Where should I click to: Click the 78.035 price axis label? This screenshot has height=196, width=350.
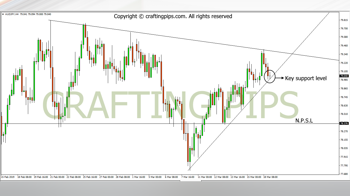click(x=344, y=148)
